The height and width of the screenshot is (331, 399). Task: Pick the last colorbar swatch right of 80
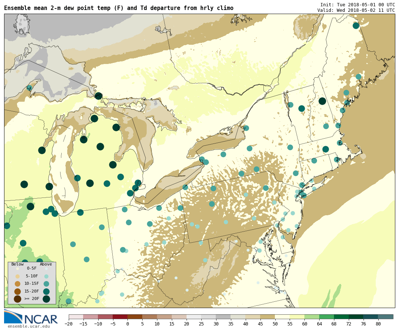(386, 317)
